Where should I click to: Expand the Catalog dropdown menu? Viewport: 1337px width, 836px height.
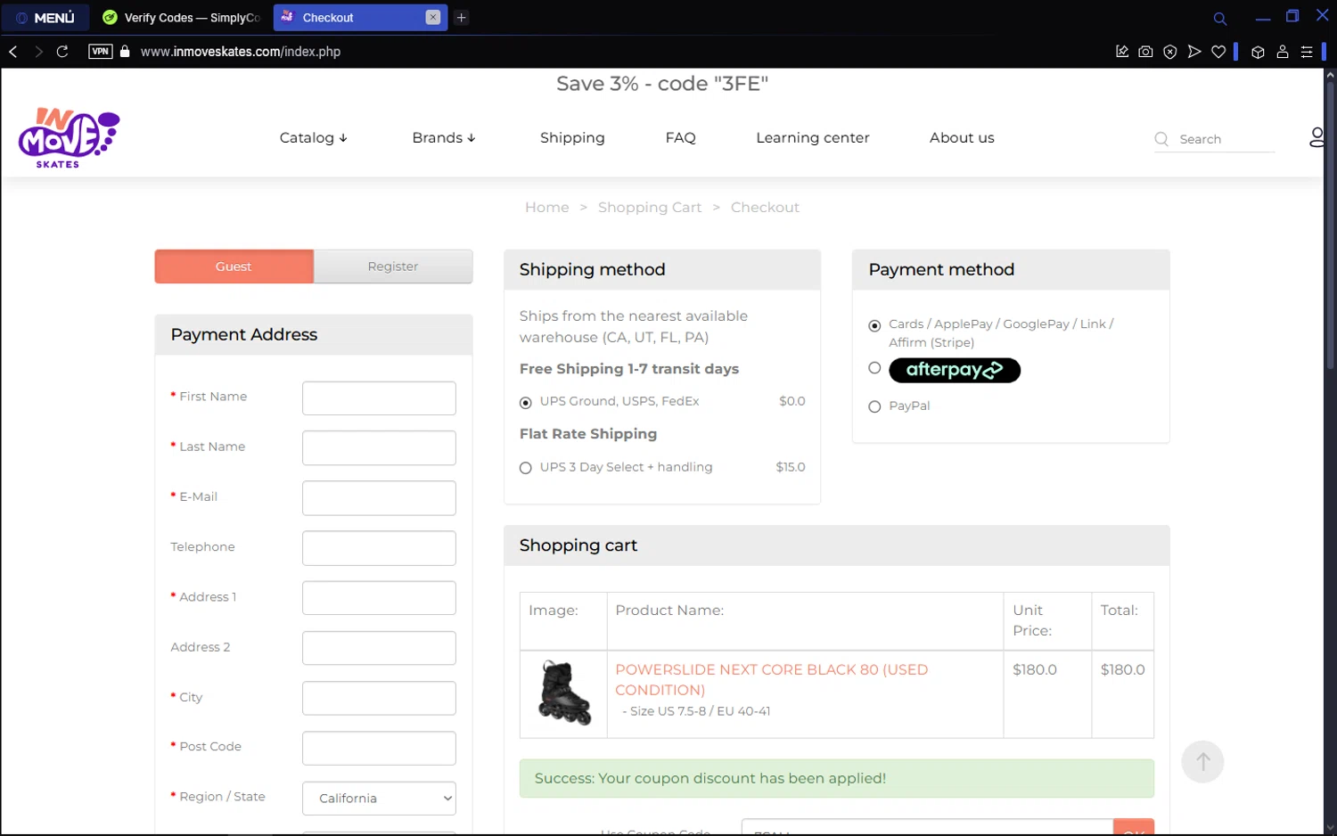click(x=313, y=138)
